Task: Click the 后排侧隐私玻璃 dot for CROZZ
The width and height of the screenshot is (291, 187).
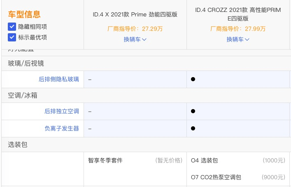Action: click(193, 79)
